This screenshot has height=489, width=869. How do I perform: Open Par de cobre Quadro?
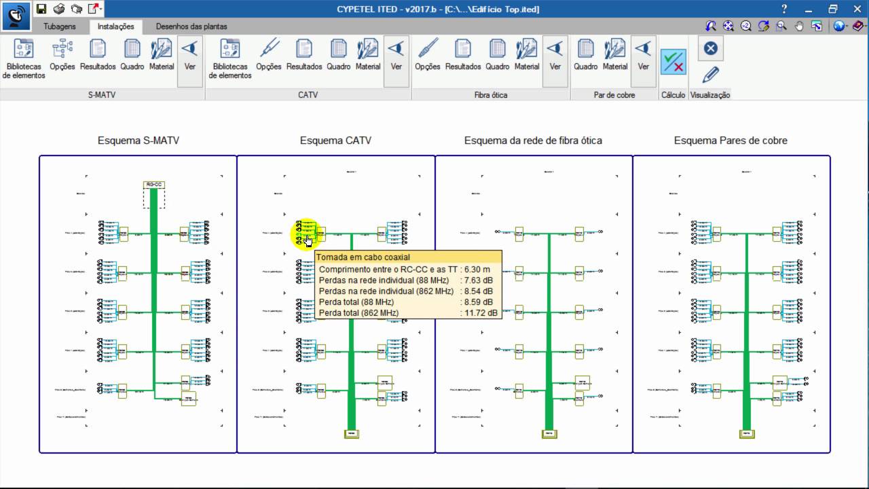(x=585, y=56)
